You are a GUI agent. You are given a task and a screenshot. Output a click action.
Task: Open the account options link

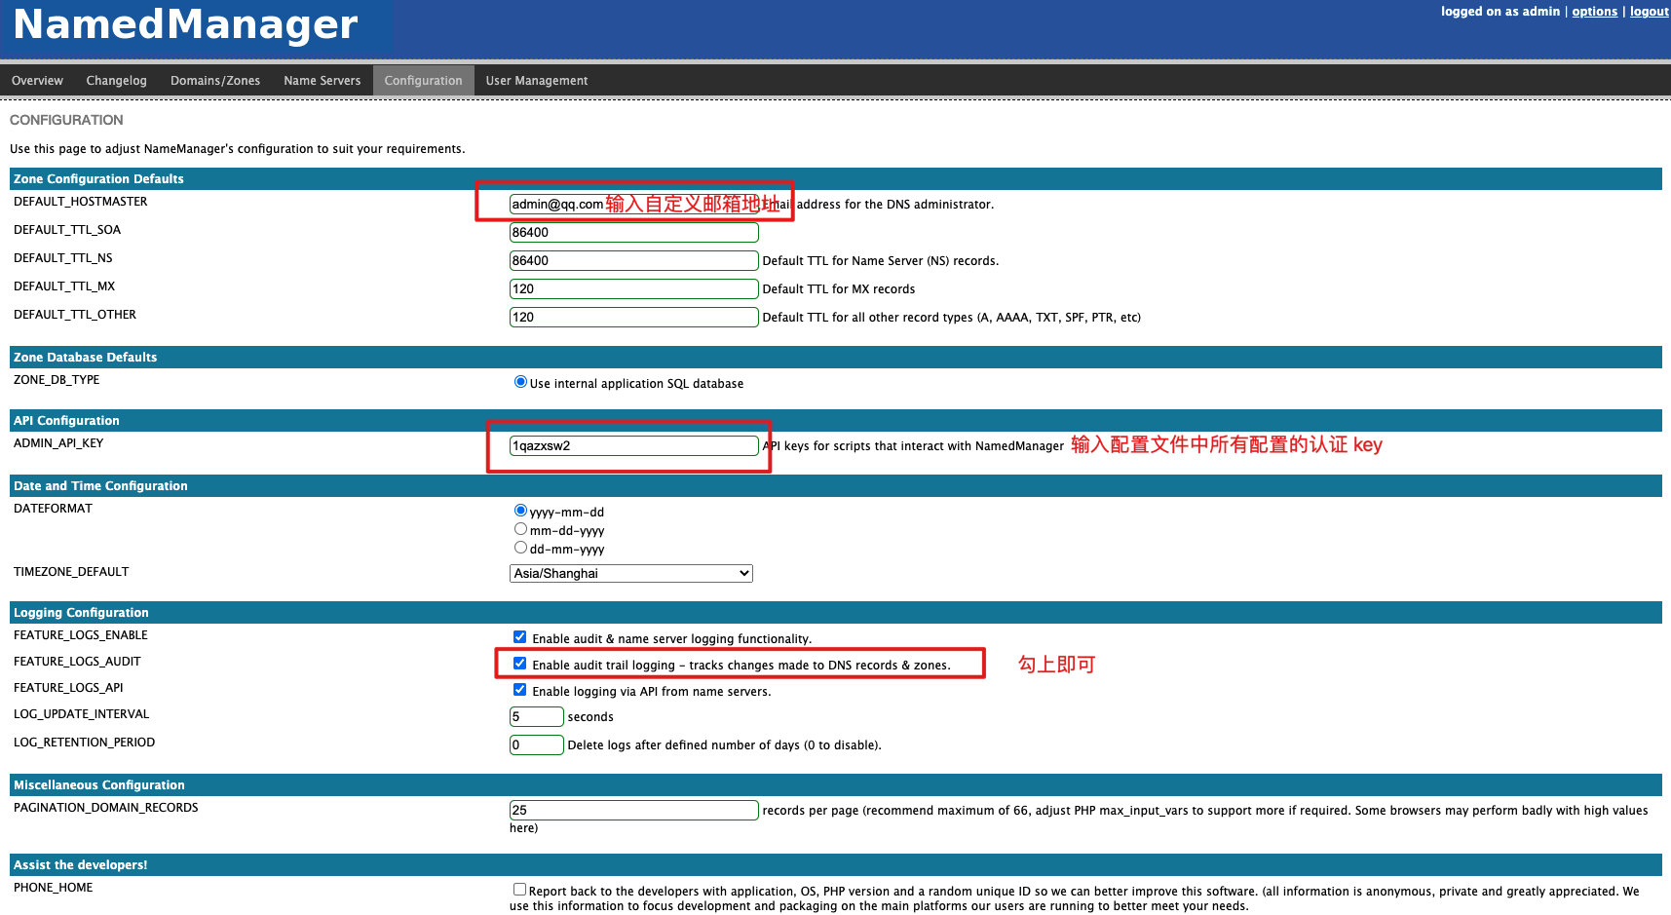click(1594, 11)
